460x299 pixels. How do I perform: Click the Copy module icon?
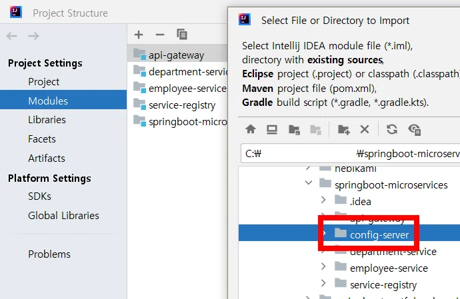pos(182,35)
